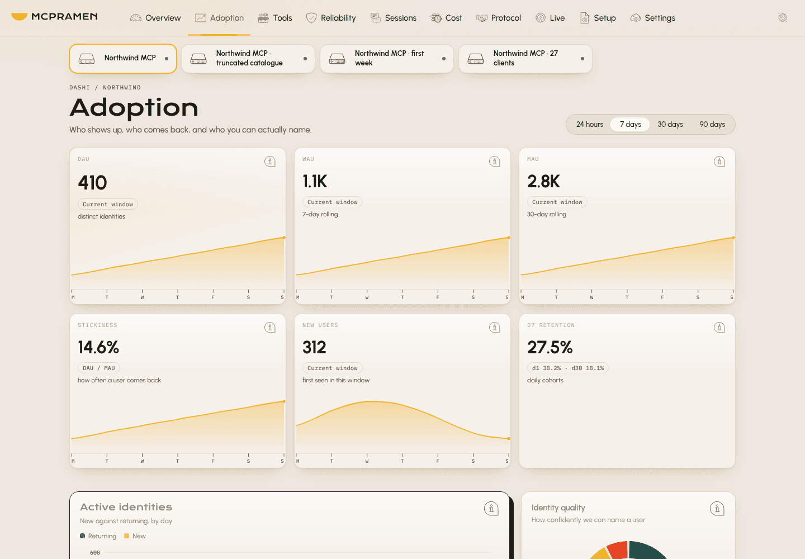This screenshot has height=559, width=805.
Task: Select Northwind MCP first week server
Action: pos(387,59)
